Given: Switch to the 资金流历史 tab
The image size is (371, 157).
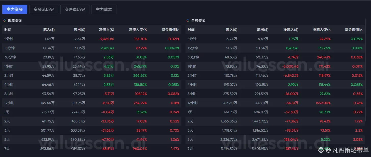Looking at the screenshot, I should tap(44, 9).
